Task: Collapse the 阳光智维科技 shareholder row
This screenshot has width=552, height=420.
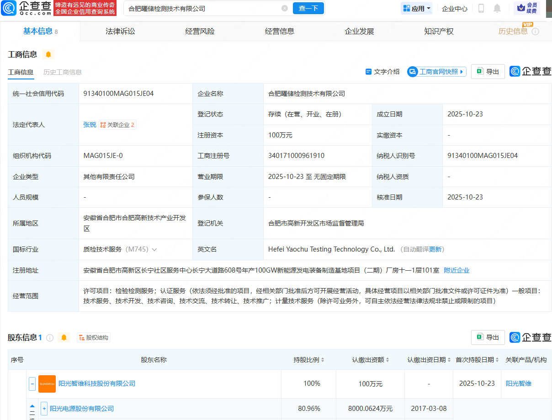Action: click(x=32, y=384)
